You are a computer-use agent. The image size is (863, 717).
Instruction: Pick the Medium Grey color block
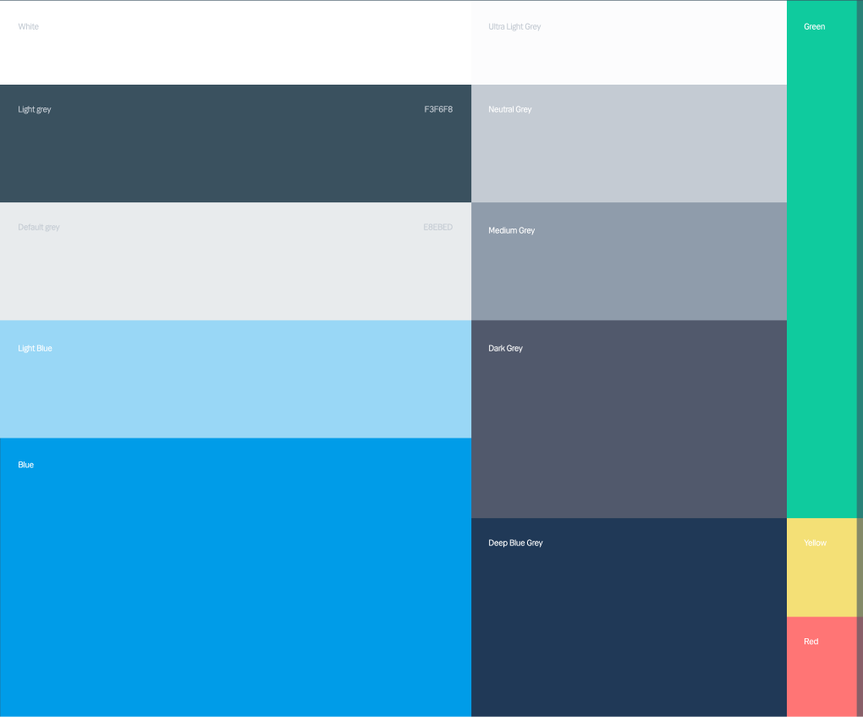click(629, 261)
